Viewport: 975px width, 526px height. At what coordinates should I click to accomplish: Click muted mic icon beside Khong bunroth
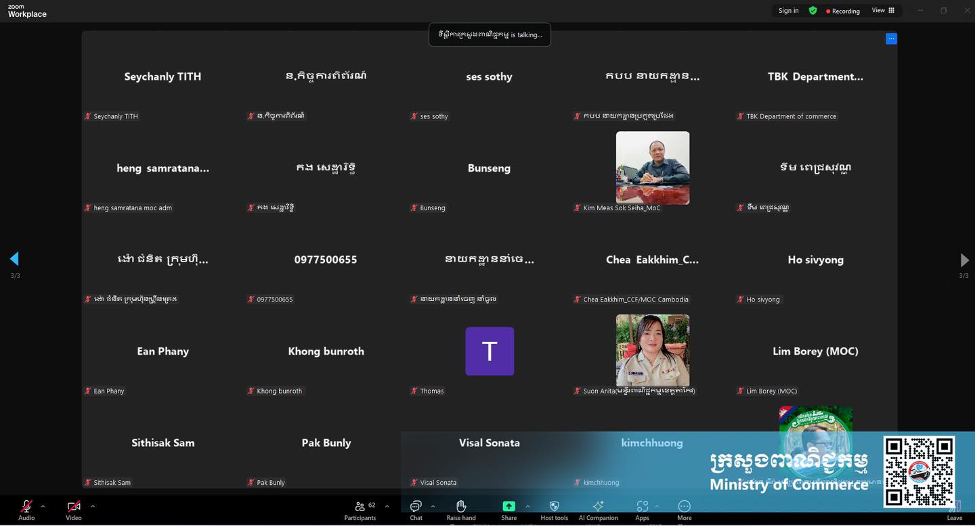pos(251,391)
